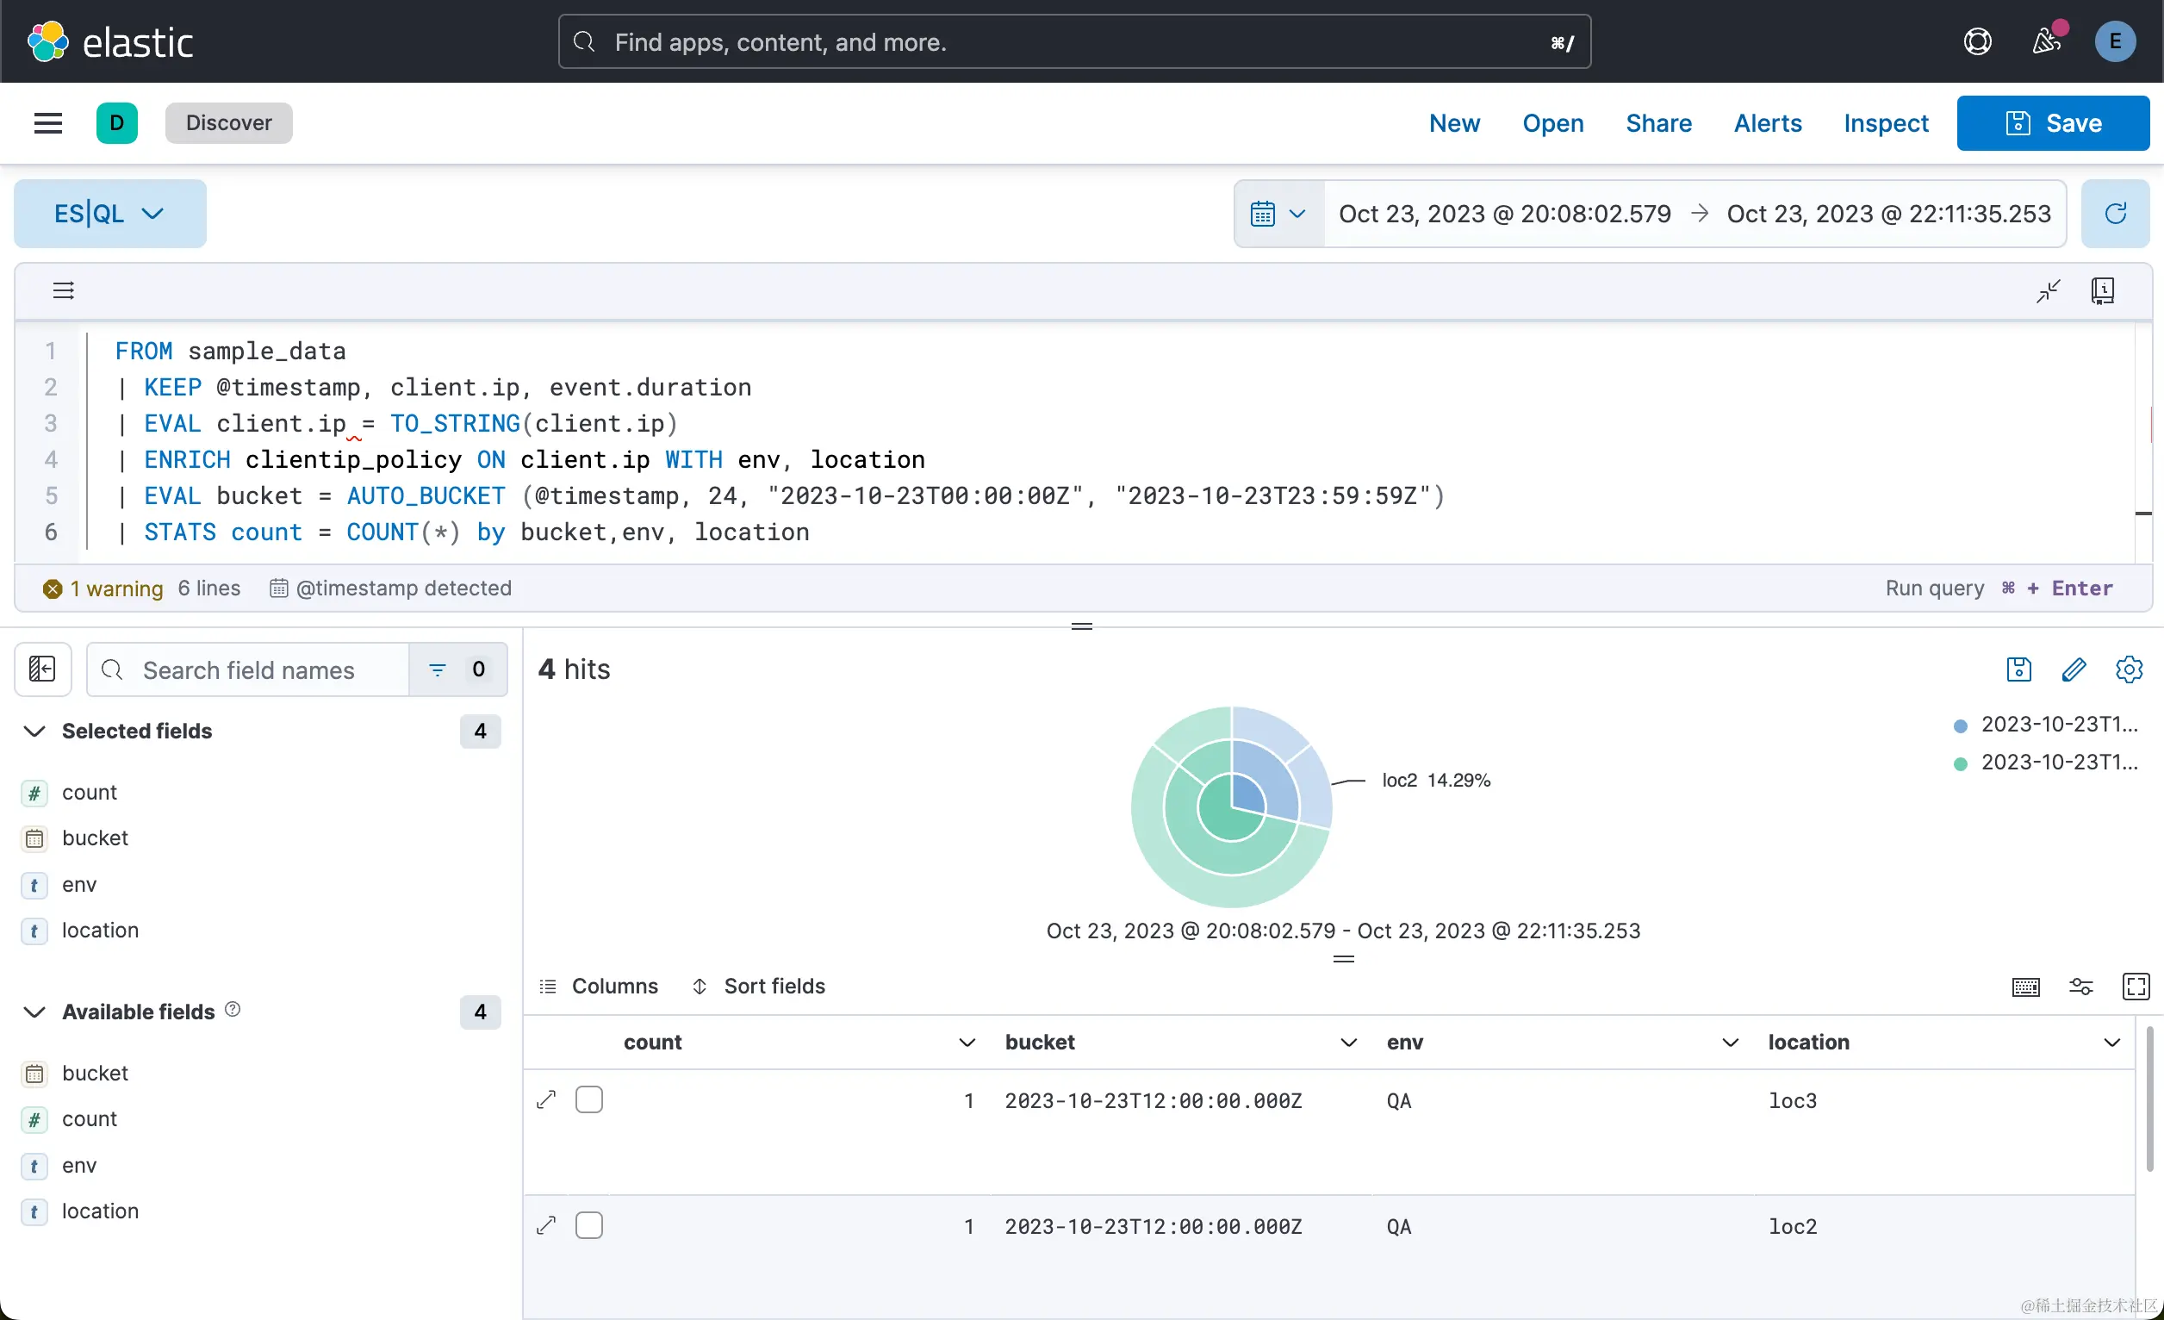Select the second row checkbox for loc2
The image size is (2164, 1320).
pos(588,1225)
